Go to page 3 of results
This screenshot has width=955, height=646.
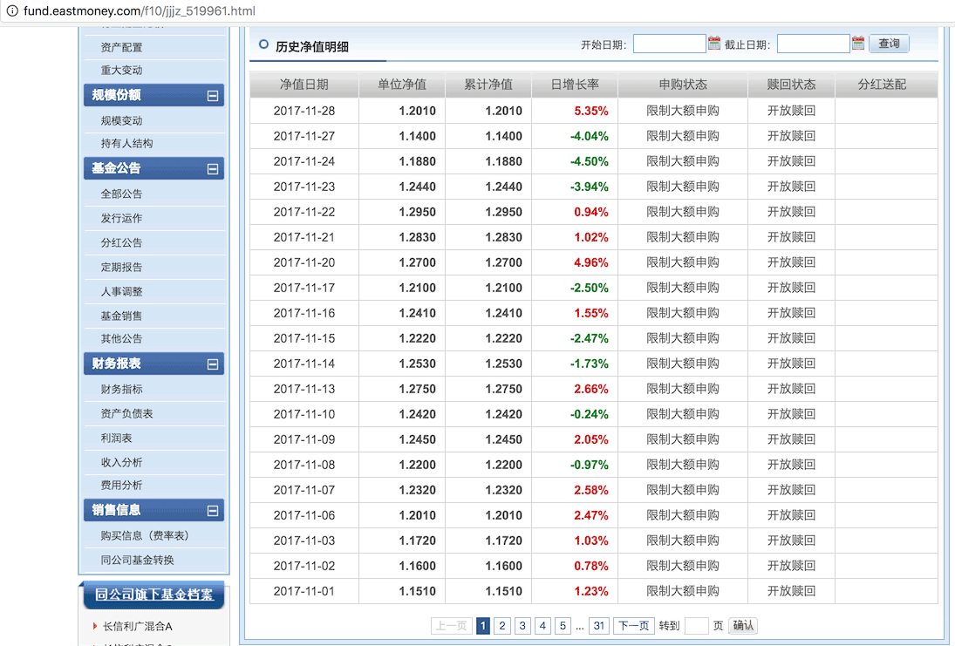pos(522,625)
